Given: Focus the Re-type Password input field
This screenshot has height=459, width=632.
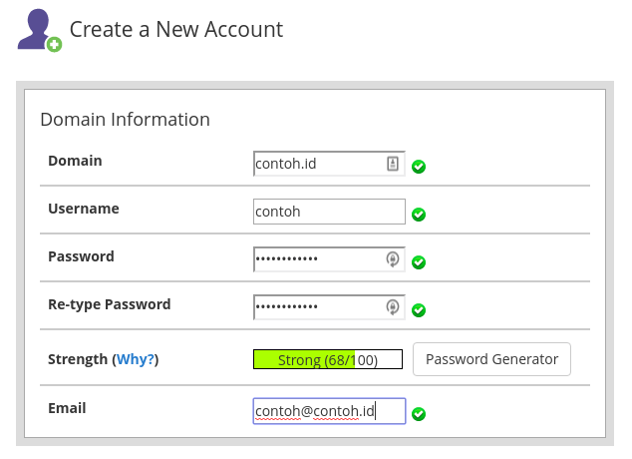Looking at the screenshot, I should [x=329, y=307].
